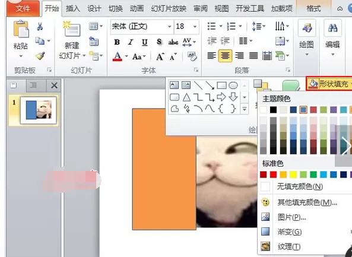Select the arrow line shape
The image size is (352, 257).
pyautogui.click(x=210, y=85)
